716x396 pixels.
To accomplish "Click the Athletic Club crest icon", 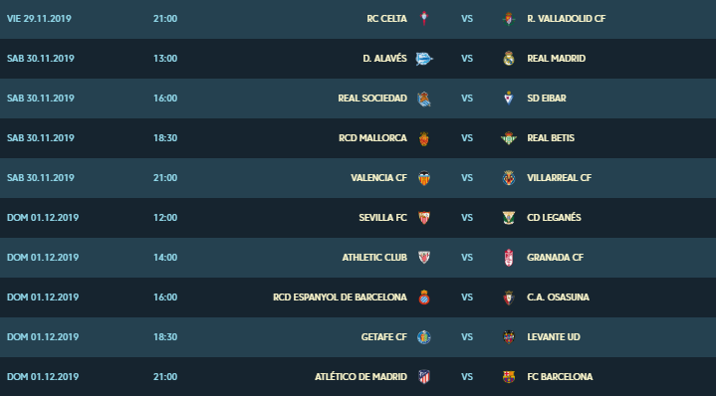I will (424, 258).
